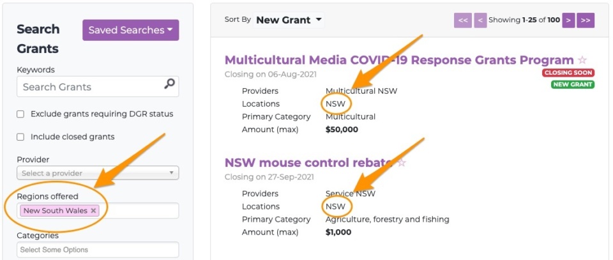Expand the Sort By New Grant dropdown

[289, 20]
